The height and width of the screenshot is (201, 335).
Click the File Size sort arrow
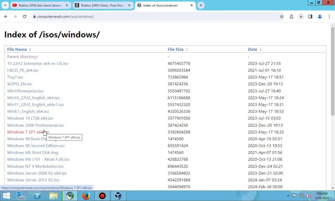[x=187, y=49]
